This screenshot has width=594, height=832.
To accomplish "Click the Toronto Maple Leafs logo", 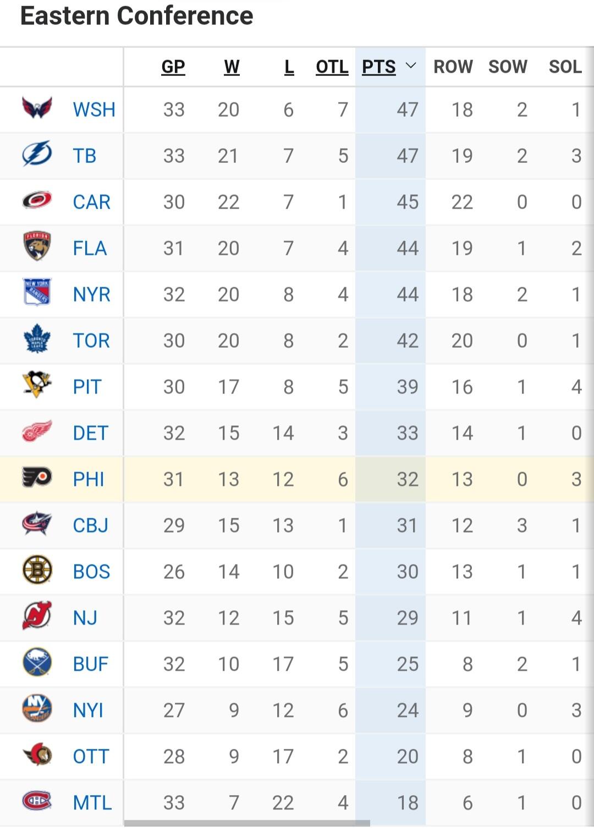I will 37,339.
